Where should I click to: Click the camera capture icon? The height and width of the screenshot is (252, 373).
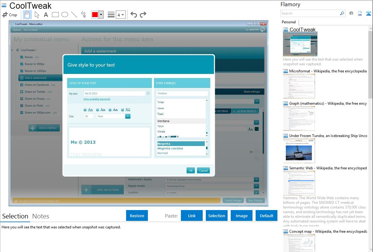coord(351,13)
